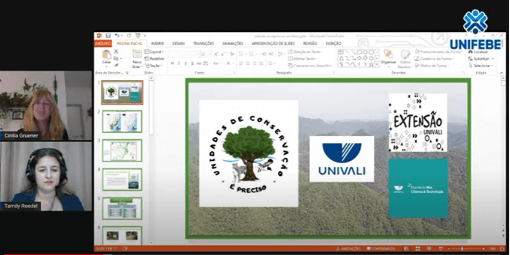Select slide 2 thumbnail with maps
Viewport: 510px width, 255px height.
click(x=122, y=121)
